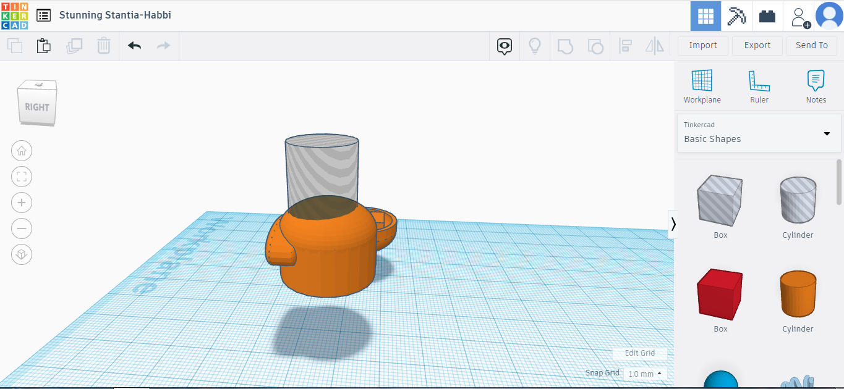The height and width of the screenshot is (389, 844).
Task: Click the Mirror flip icon
Action: pyautogui.click(x=654, y=46)
